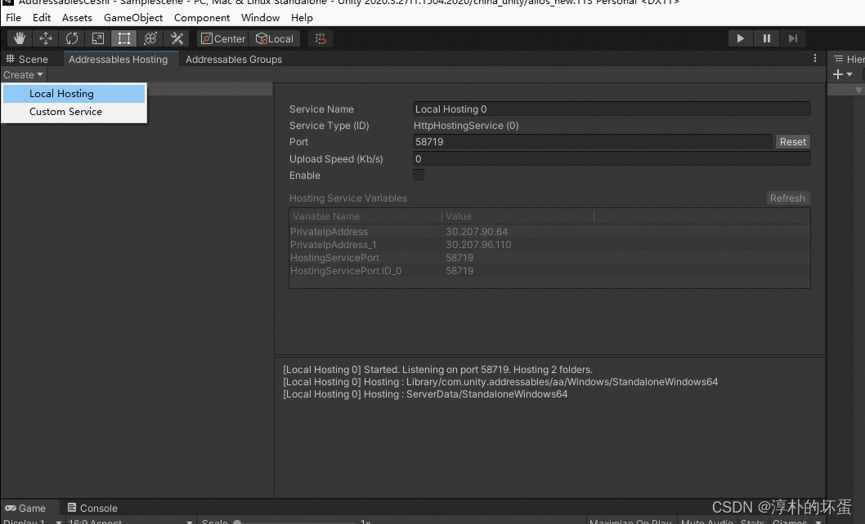This screenshot has width=865, height=524.
Task: Open the Create dropdown
Action: 23,74
